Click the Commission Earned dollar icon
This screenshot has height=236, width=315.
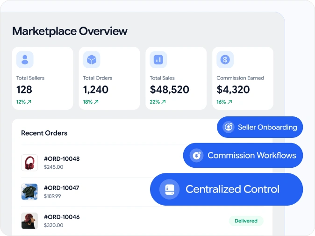tap(225, 60)
